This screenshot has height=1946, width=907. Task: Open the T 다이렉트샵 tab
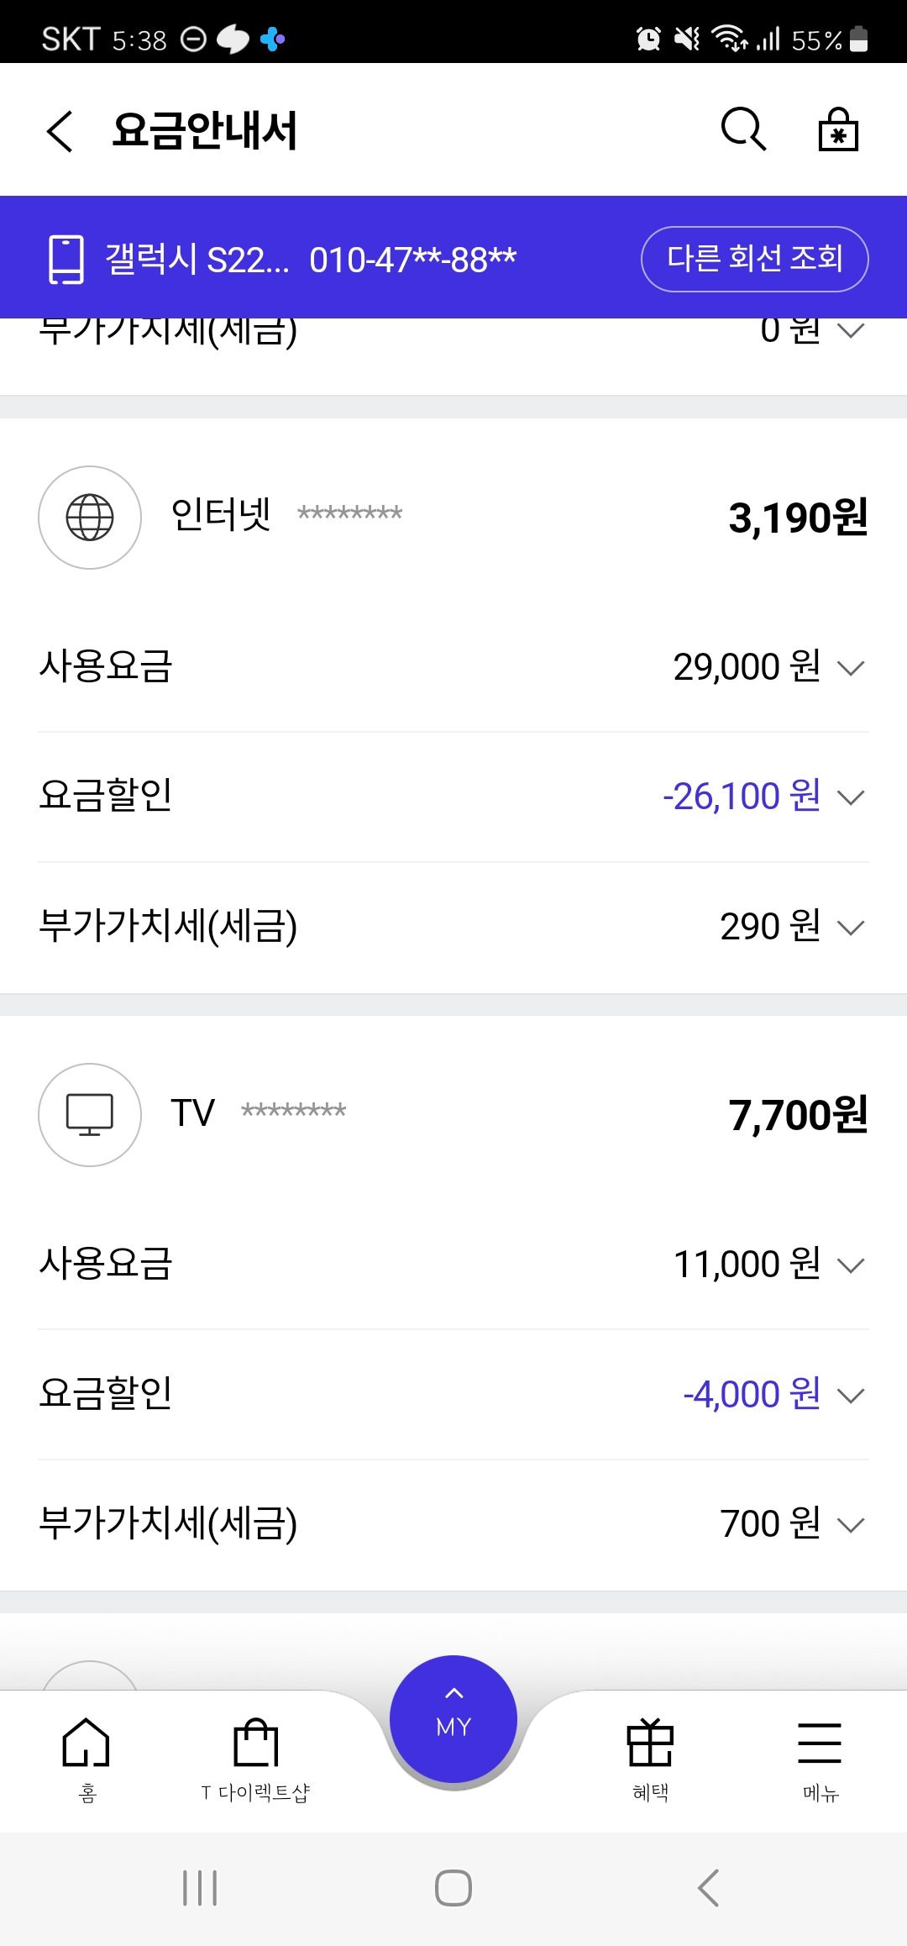click(256, 1758)
